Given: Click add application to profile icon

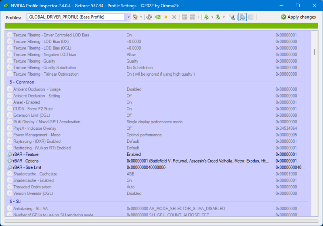Looking at the screenshot, I should tap(185, 17).
